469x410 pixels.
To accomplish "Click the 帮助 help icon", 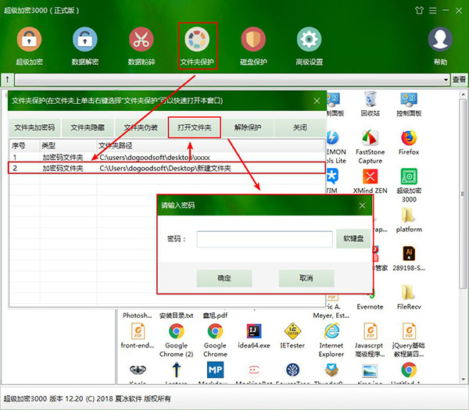I will click(x=441, y=41).
